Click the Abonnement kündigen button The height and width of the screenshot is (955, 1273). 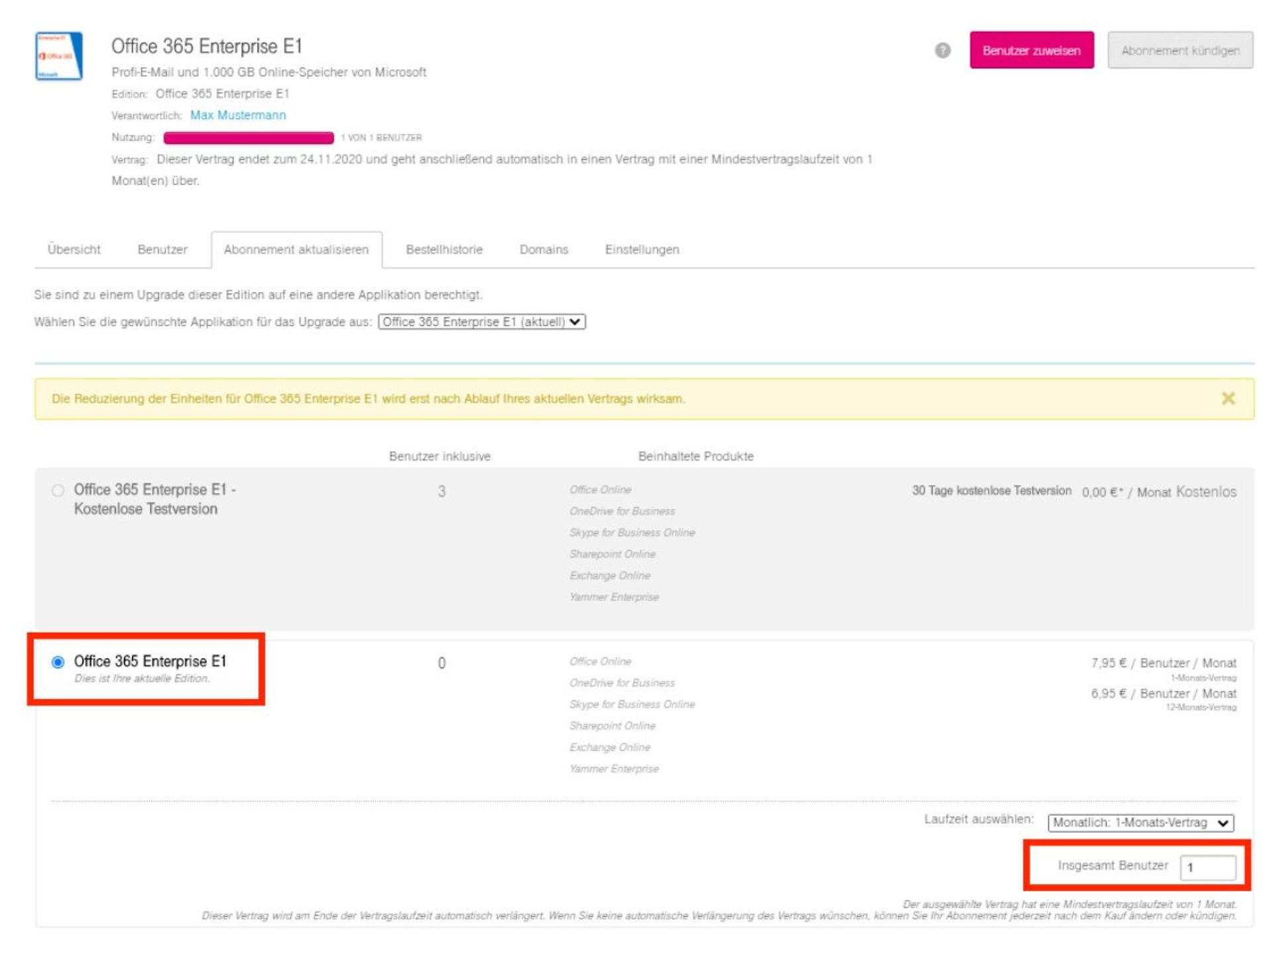pyautogui.click(x=1180, y=50)
